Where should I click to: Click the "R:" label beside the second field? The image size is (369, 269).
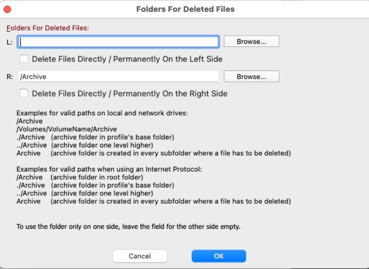pos(10,77)
